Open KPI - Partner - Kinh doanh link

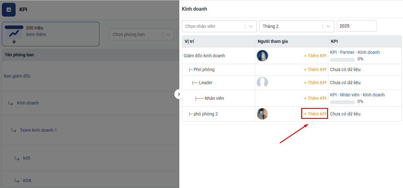(x=355, y=52)
